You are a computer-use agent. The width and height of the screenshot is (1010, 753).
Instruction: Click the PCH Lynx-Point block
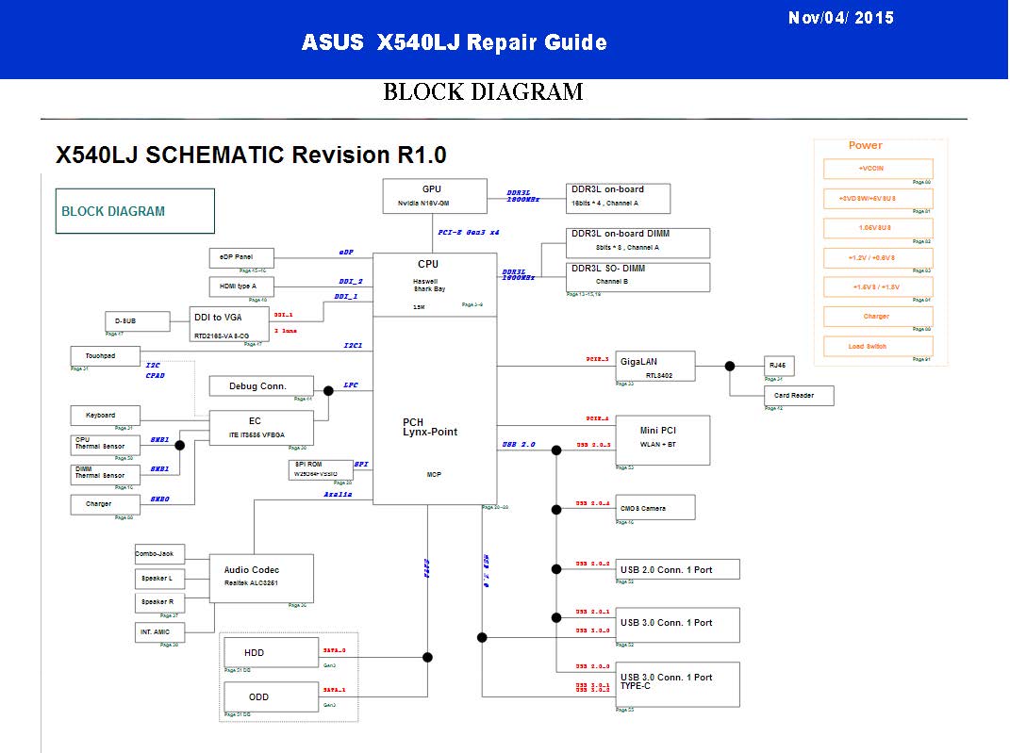point(435,411)
